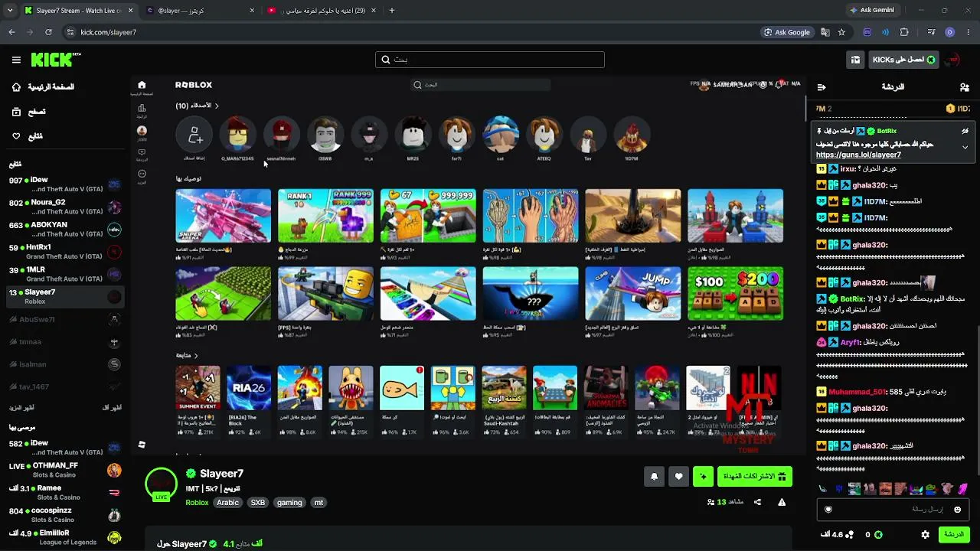Open the Kick hamburger menu

click(x=16, y=60)
